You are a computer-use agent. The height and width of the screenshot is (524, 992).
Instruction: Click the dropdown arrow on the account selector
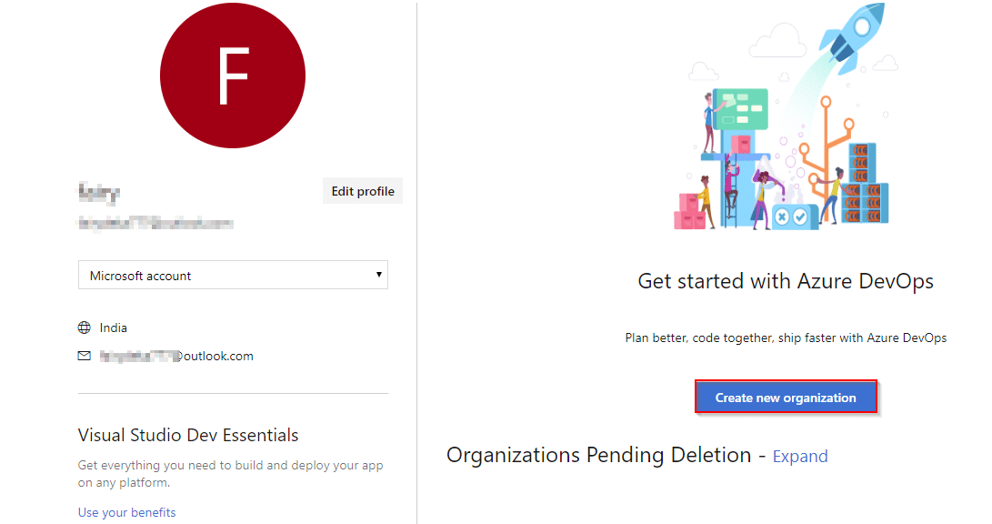pos(378,275)
